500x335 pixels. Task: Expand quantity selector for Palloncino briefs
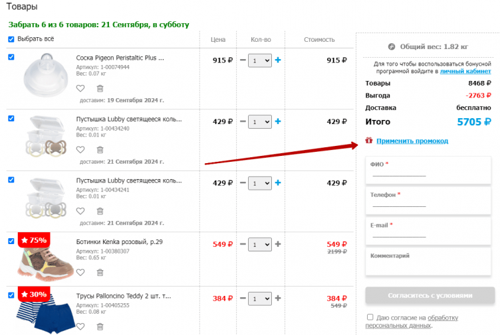pos(259,299)
